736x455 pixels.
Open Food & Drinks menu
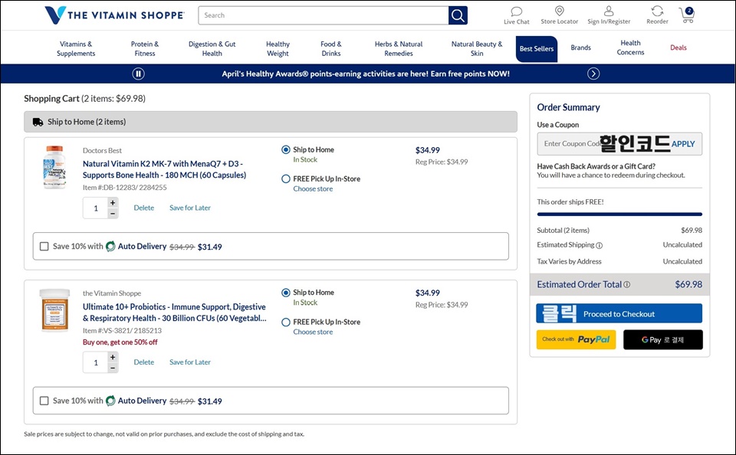(331, 48)
